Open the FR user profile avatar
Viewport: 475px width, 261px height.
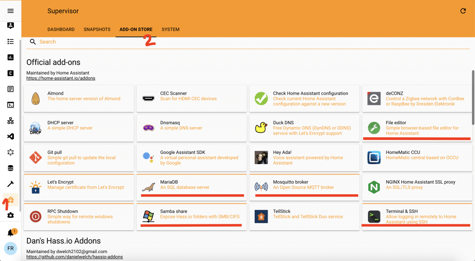(x=10, y=248)
